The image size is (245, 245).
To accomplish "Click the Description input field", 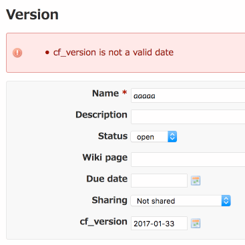I will (188, 117).
